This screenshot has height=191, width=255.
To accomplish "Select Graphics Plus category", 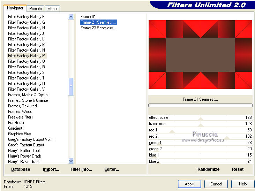I will (19, 134).
